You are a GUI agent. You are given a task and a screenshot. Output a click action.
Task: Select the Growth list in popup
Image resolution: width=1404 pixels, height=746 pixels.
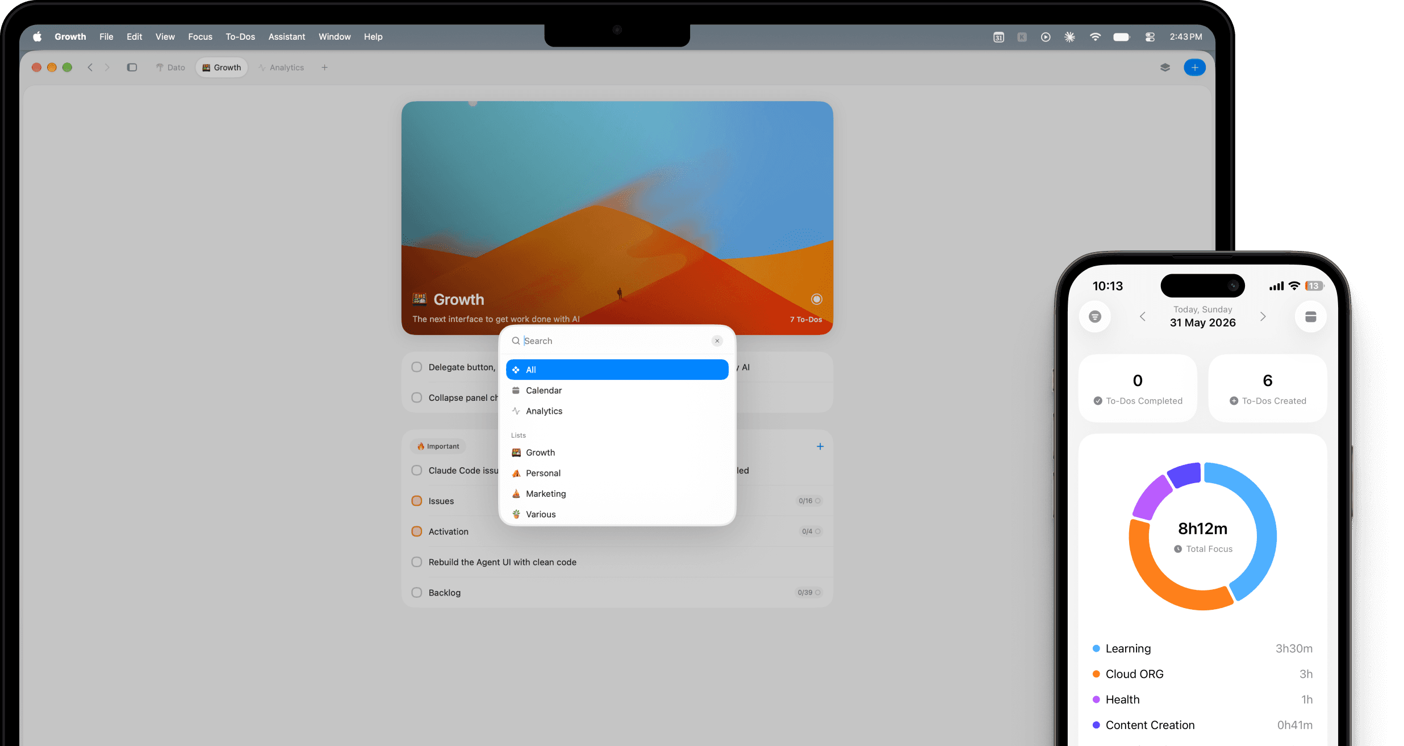[617, 452]
